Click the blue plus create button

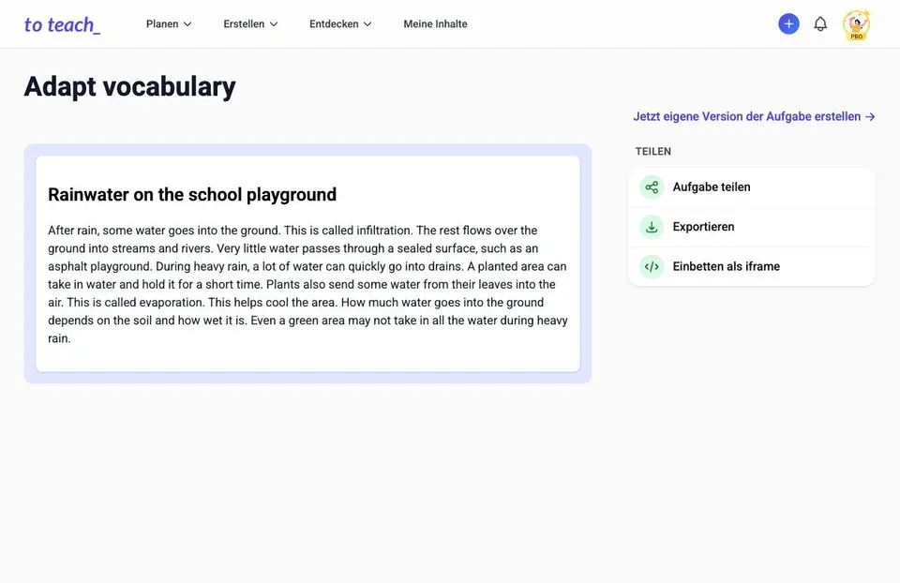[x=788, y=24]
